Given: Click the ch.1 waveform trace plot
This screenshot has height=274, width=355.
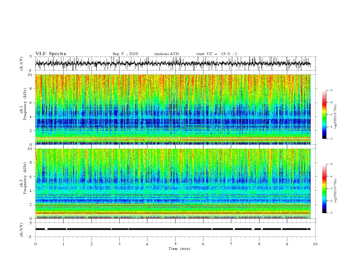Looking at the screenshot, I should coord(173,64).
